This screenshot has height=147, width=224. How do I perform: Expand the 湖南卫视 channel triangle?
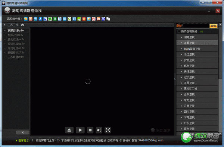click(x=181, y=37)
